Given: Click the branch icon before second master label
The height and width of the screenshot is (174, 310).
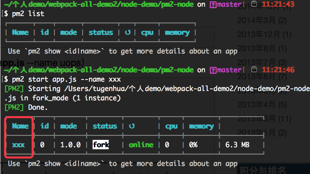Looking at the screenshot, I should [213, 70].
